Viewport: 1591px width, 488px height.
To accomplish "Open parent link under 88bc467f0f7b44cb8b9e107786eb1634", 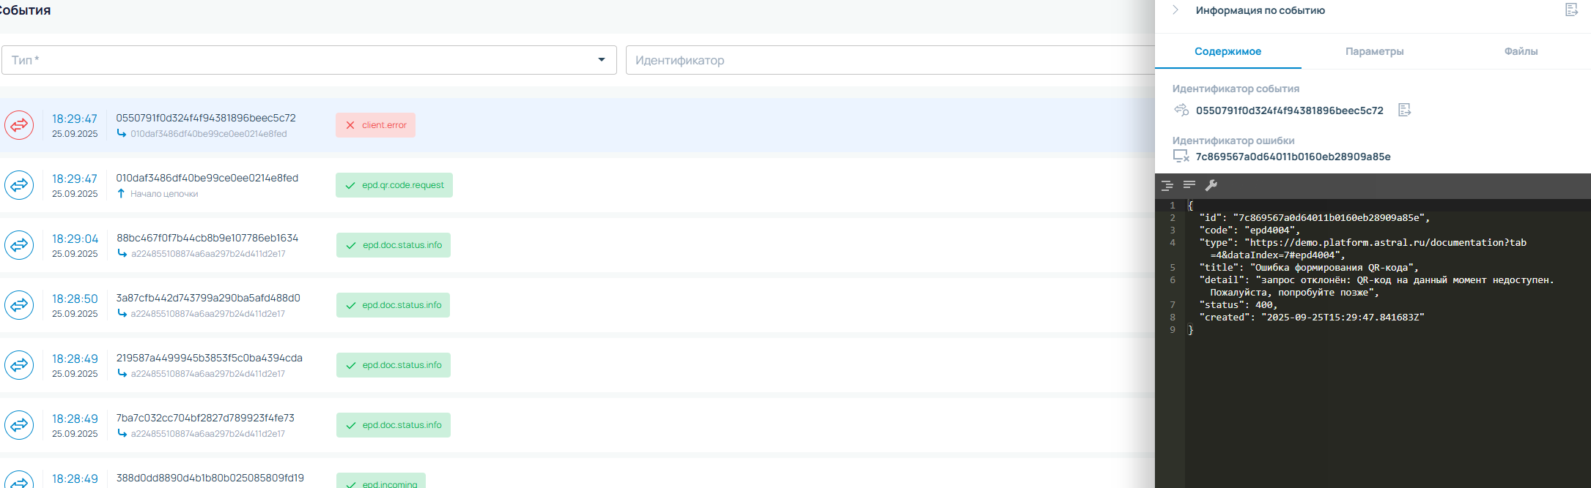I will point(208,254).
